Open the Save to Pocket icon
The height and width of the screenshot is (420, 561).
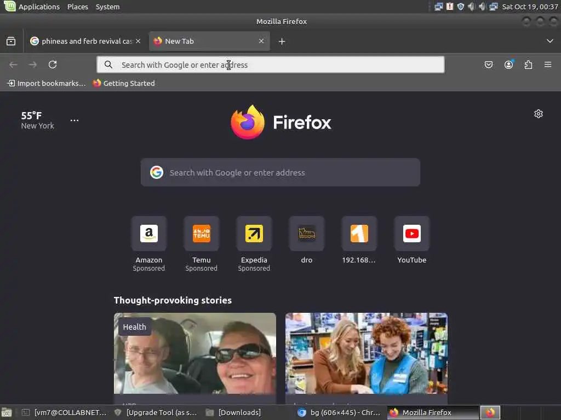pyautogui.click(x=488, y=65)
